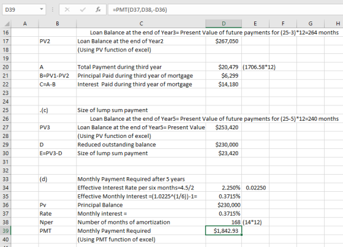This screenshot has width=343, height=247.
Task: Select row 25 header
Action: tap(6, 110)
